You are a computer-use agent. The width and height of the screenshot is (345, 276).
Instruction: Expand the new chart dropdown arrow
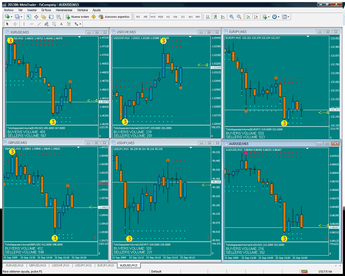(11, 17)
